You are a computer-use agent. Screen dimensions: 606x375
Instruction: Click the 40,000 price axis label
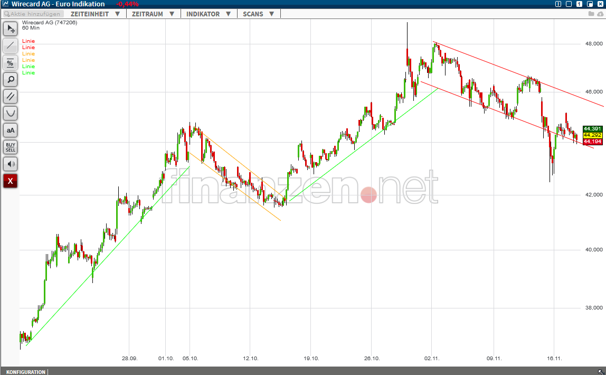click(594, 249)
